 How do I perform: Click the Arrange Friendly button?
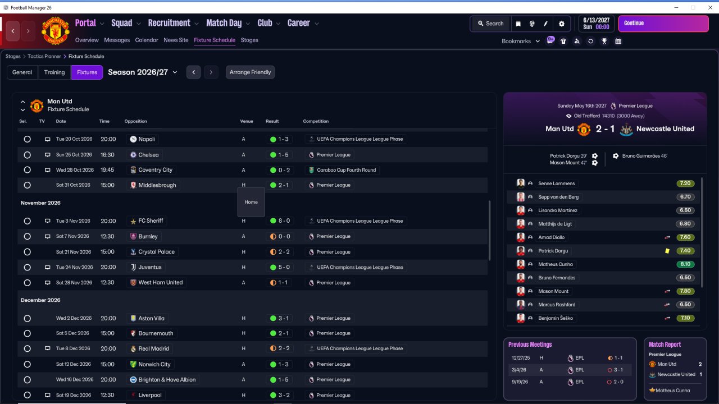click(251, 72)
